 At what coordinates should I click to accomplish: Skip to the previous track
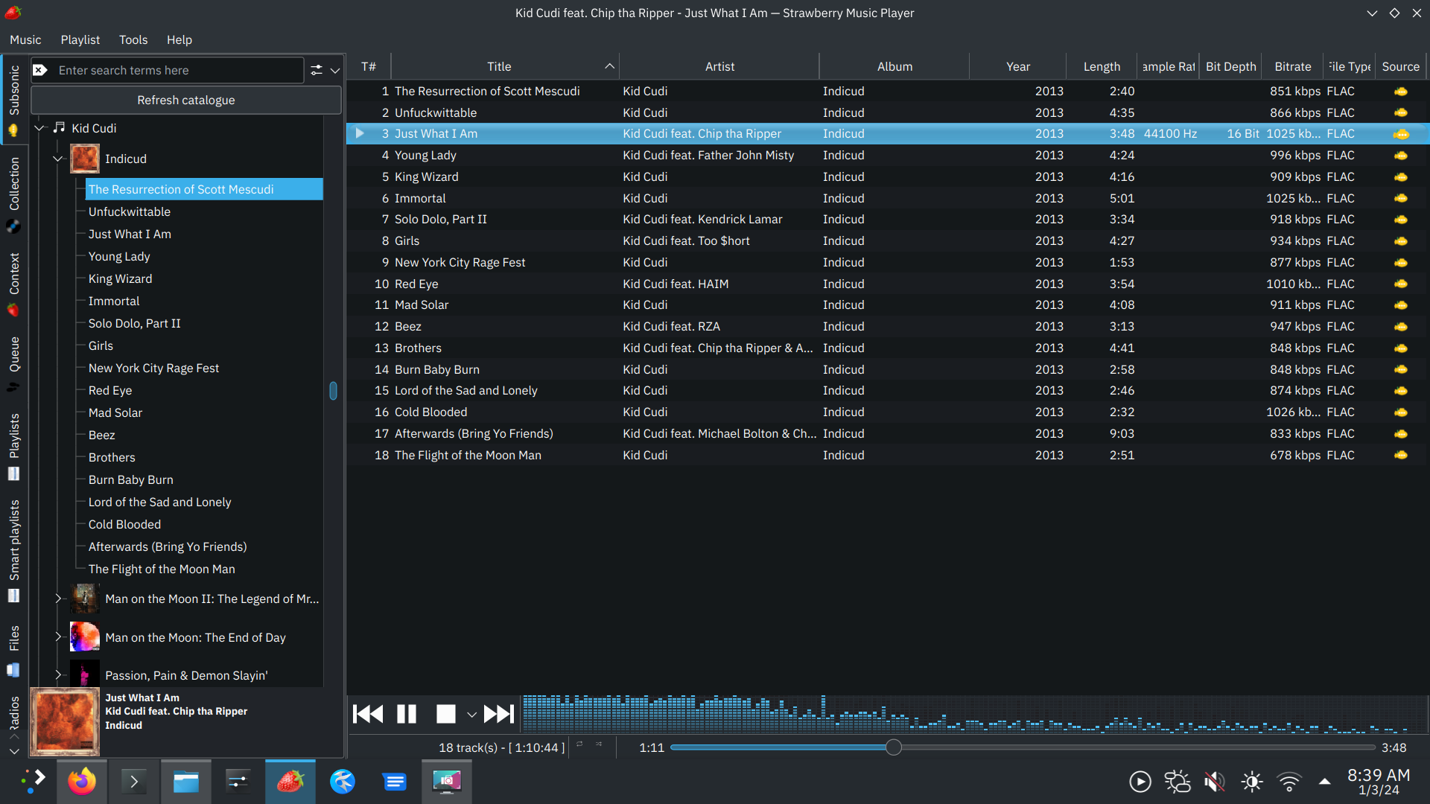[368, 714]
